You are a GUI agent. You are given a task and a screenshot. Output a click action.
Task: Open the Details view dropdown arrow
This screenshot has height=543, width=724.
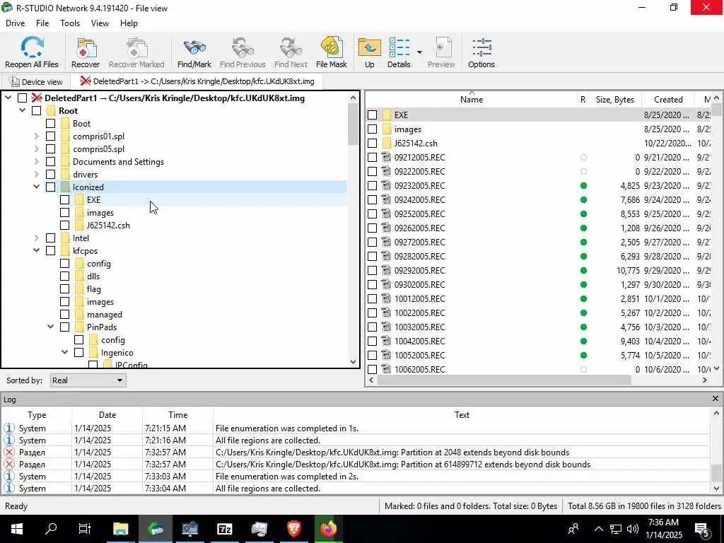(419, 52)
